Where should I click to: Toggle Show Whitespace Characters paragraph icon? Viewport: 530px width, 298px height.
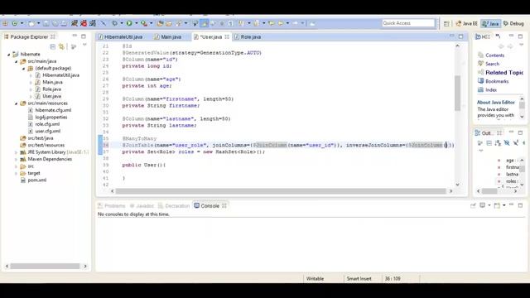230,23
